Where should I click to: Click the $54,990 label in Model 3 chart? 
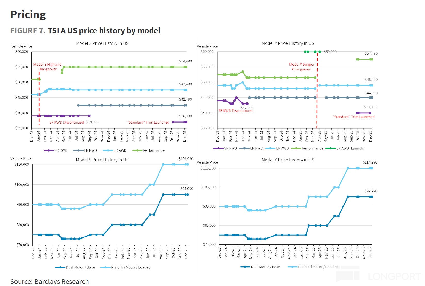point(185,61)
